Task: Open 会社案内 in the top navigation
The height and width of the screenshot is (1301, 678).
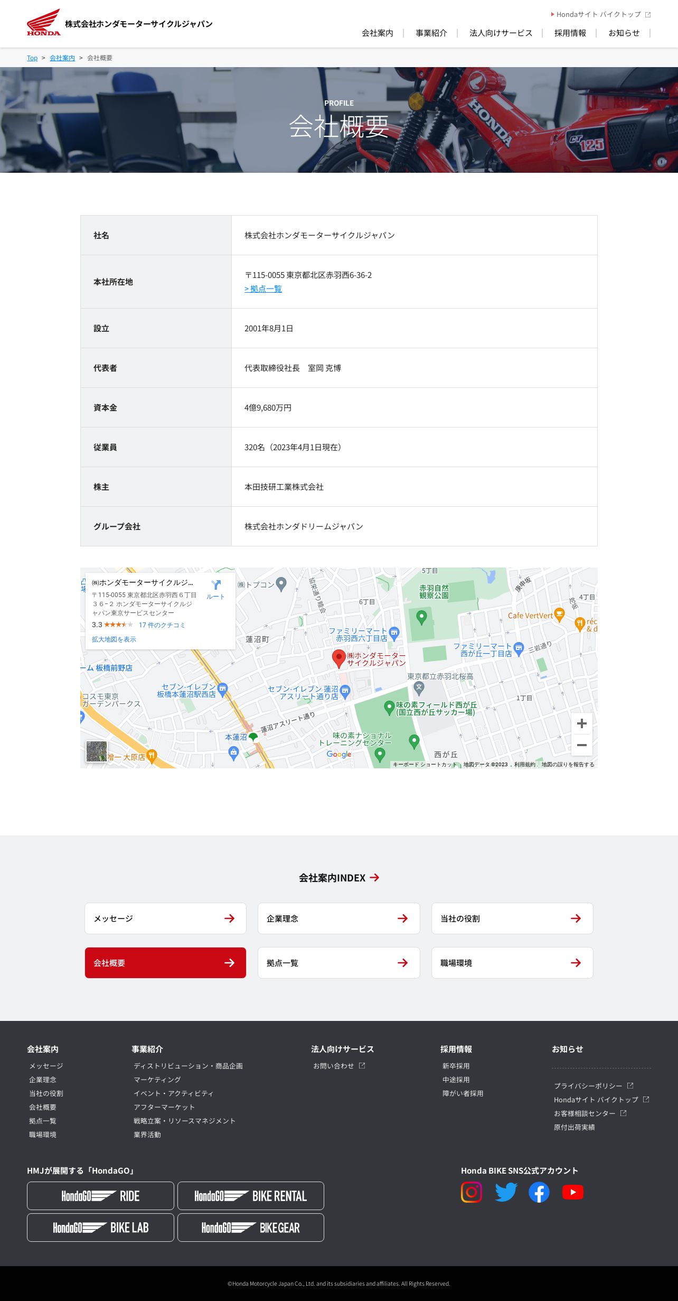Action: click(x=378, y=33)
